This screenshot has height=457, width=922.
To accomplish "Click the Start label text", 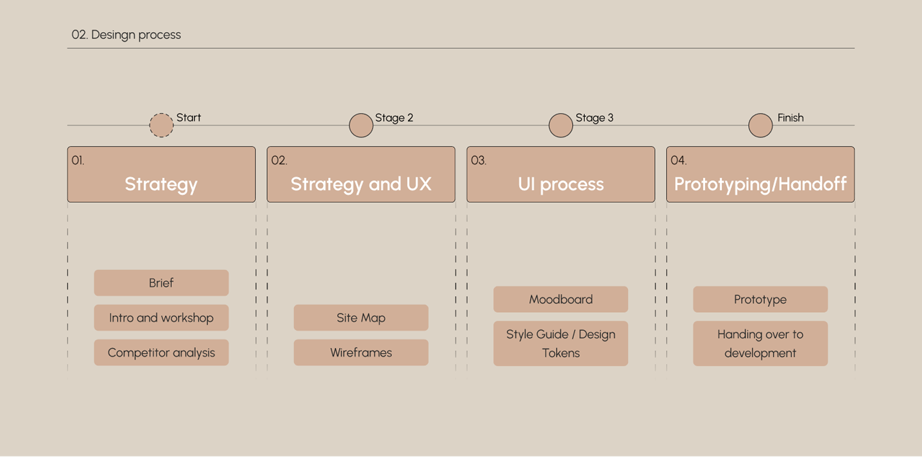I will coord(189,117).
